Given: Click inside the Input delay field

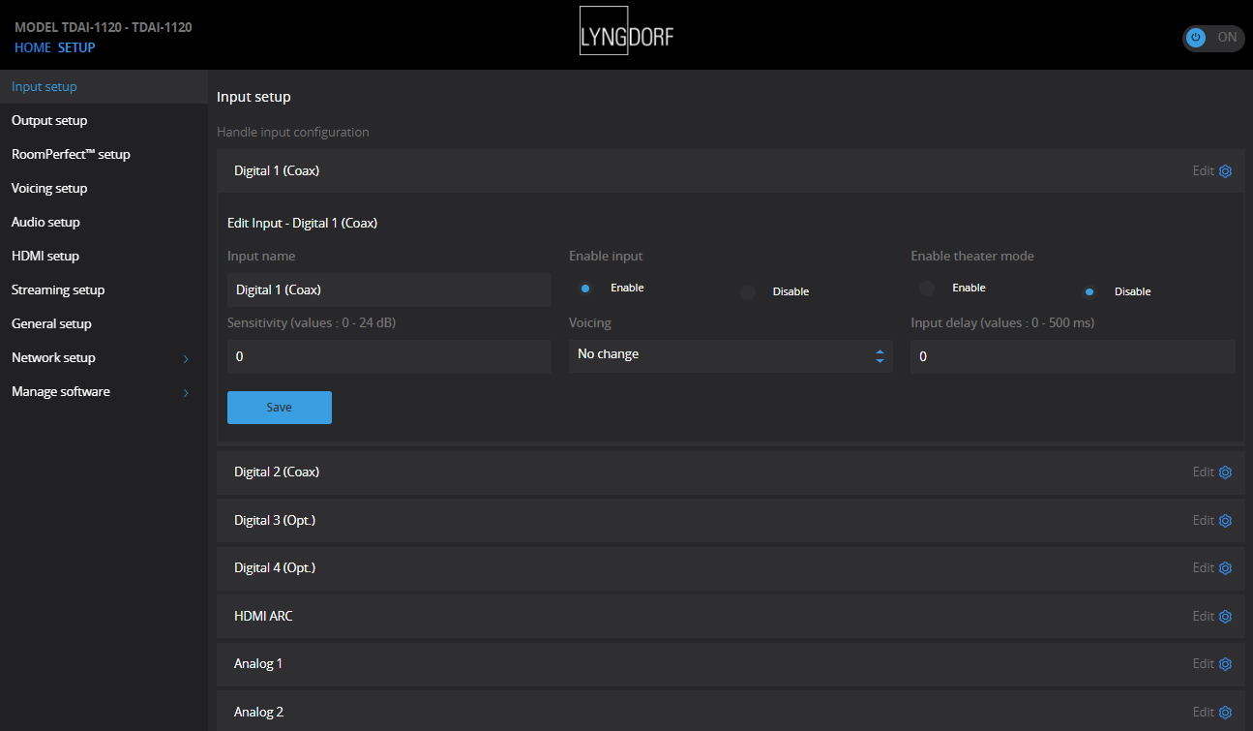Looking at the screenshot, I should point(1072,356).
